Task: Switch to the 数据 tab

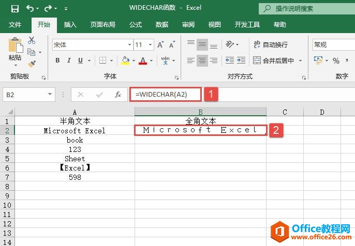Action: pos(161,24)
